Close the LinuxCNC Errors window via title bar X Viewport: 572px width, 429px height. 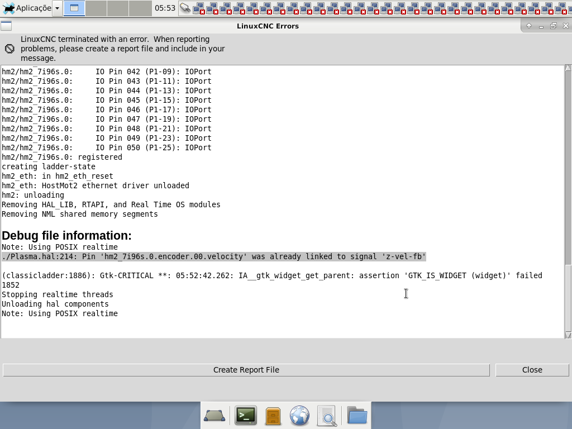pyautogui.click(x=565, y=26)
